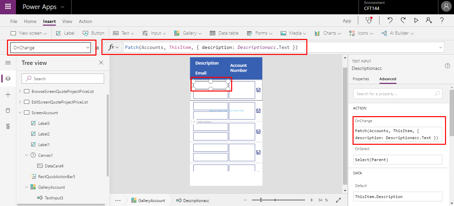Toggle the hamburger menu in left rail
This screenshot has width=454, height=206.
tap(8, 63)
